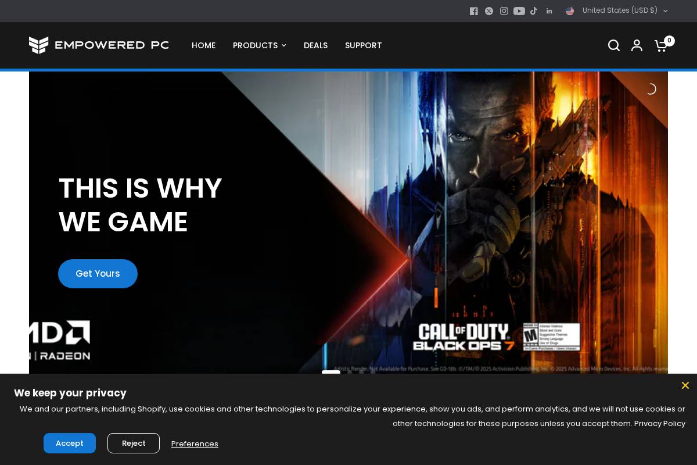This screenshot has height=465, width=697.
Task: Click the Call of Duty hero banner image
Action: coord(348,223)
